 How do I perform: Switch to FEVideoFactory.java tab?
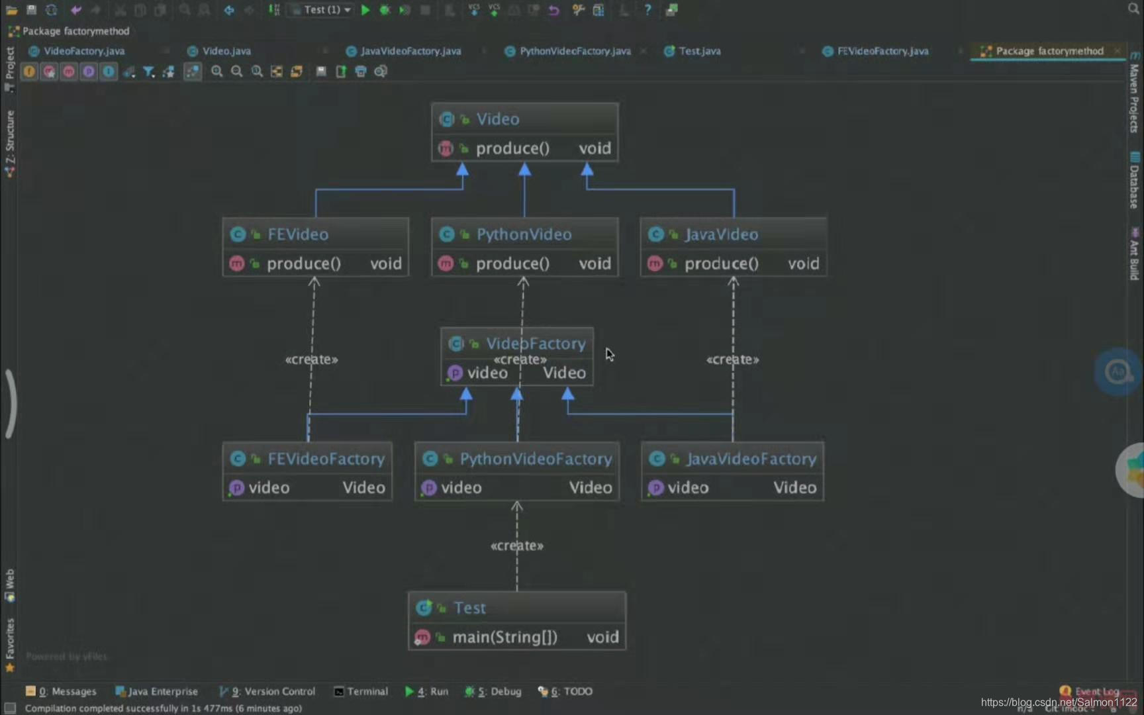pyautogui.click(x=882, y=51)
